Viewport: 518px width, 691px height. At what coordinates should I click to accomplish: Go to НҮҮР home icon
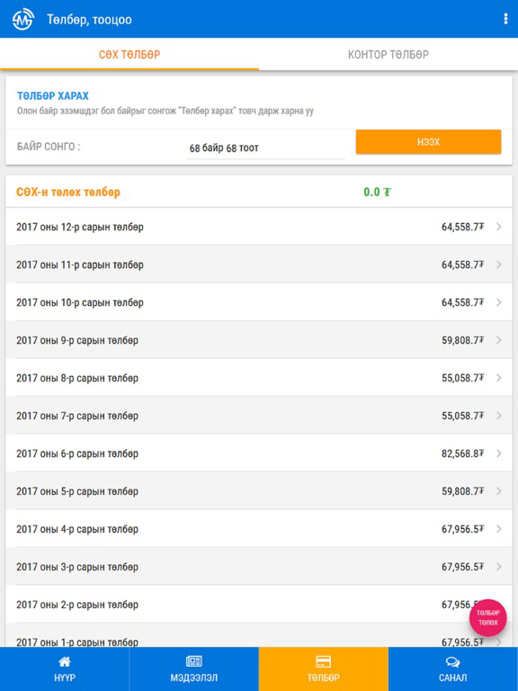(65, 661)
